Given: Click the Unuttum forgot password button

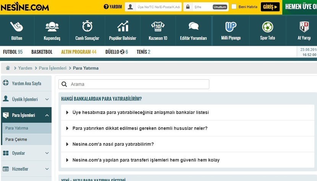Looking at the screenshot, I should point(220,7).
